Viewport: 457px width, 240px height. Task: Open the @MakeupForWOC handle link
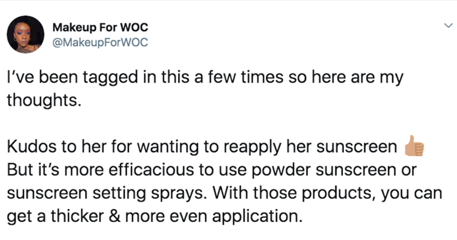[101, 42]
